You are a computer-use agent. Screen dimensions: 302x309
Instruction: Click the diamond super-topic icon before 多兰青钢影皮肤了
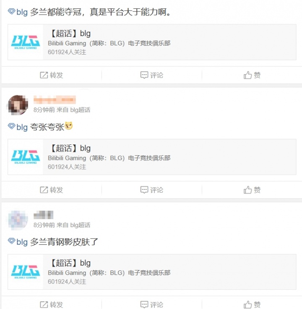11,241
